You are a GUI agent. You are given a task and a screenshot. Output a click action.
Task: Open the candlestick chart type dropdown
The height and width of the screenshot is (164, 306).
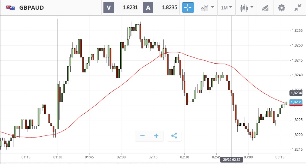pyautogui.click(x=247, y=8)
